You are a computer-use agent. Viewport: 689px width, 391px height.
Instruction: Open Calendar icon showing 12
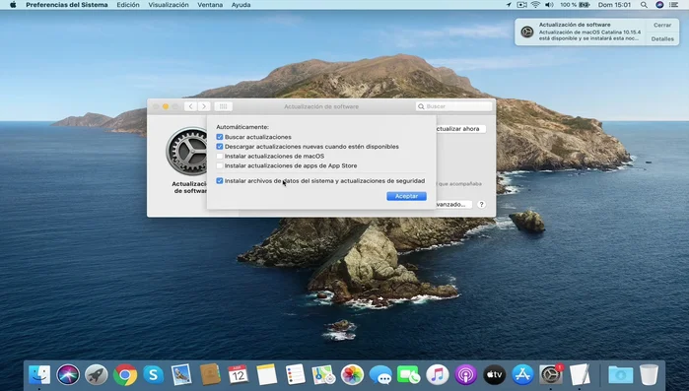click(239, 375)
